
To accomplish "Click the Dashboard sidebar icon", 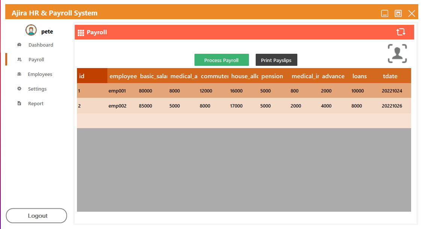I will (x=19, y=44).
